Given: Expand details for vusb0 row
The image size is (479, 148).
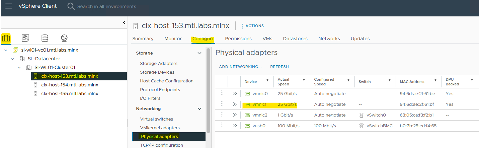Looking at the screenshot, I should (x=235, y=126).
